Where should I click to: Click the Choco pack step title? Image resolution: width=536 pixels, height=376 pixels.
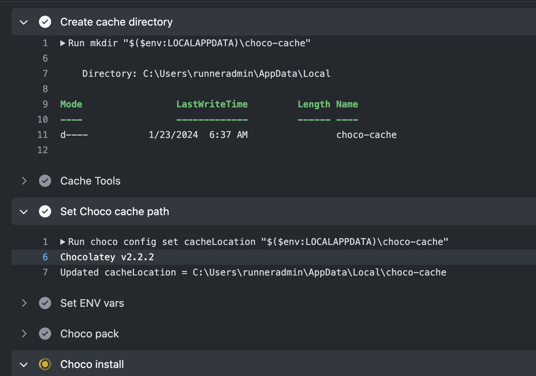point(90,334)
